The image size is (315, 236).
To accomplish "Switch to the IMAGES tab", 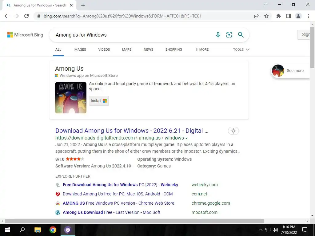I will click(x=80, y=49).
